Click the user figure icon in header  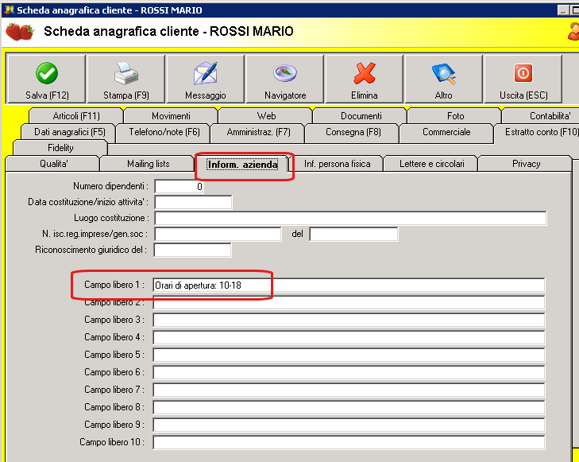tap(573, 32)
